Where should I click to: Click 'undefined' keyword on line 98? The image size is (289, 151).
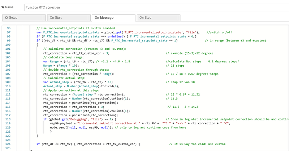[116, 36]
